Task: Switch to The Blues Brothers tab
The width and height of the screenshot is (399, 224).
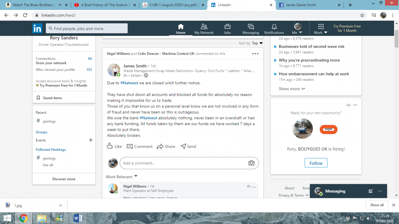Action: 36,5
